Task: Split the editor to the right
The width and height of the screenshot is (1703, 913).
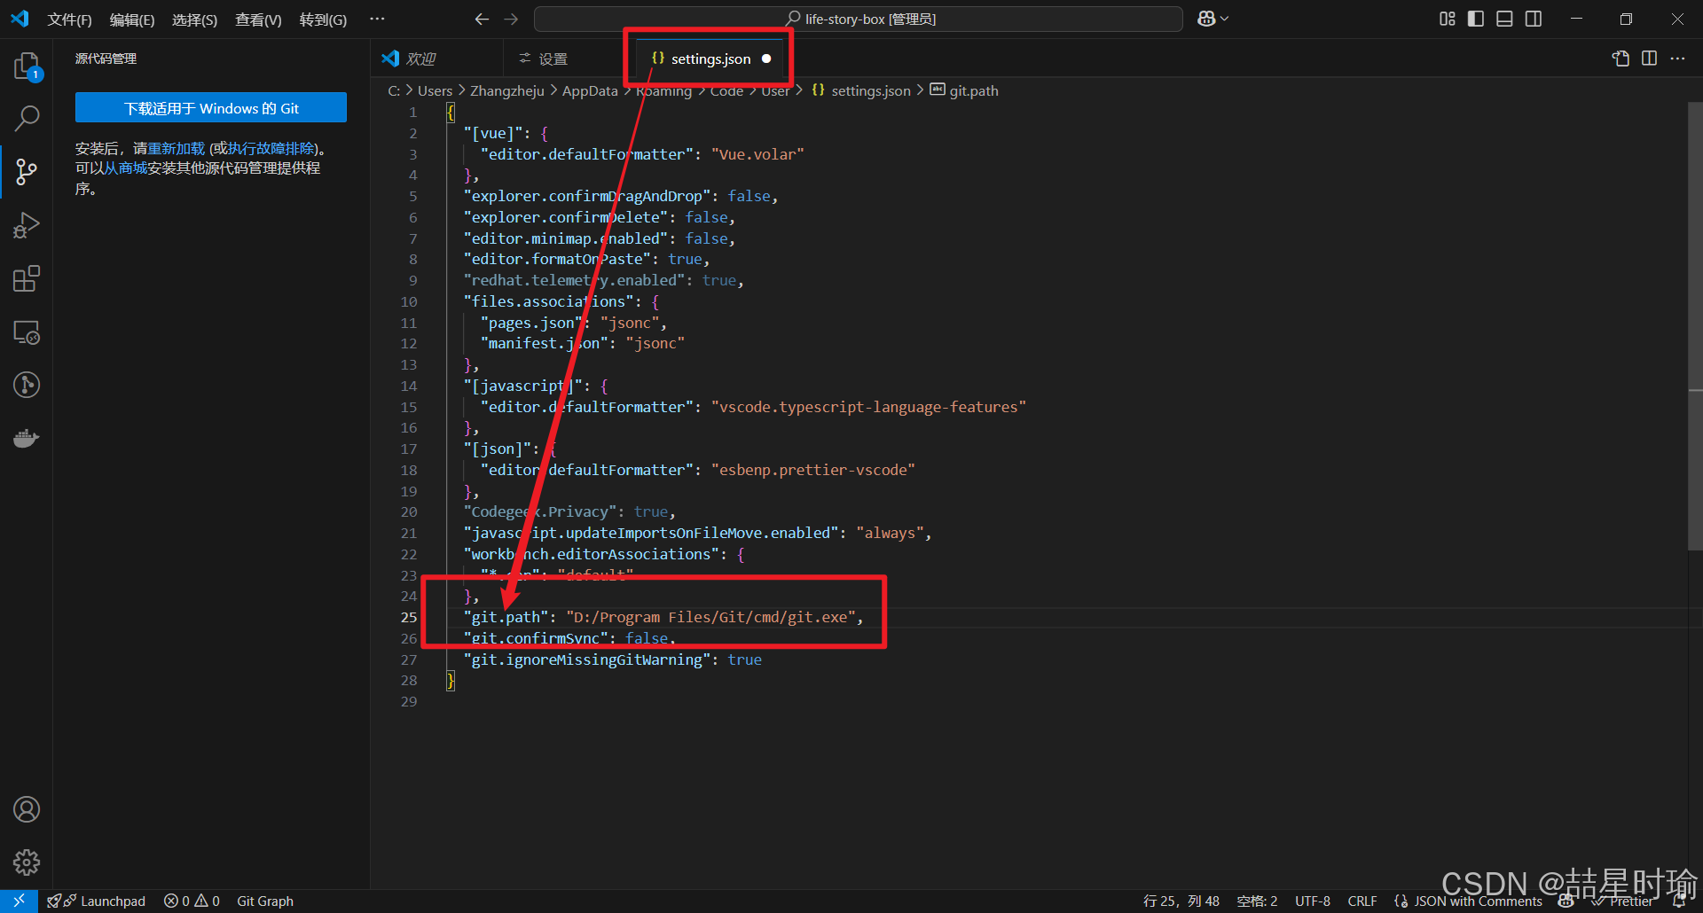Action: 1649,59
